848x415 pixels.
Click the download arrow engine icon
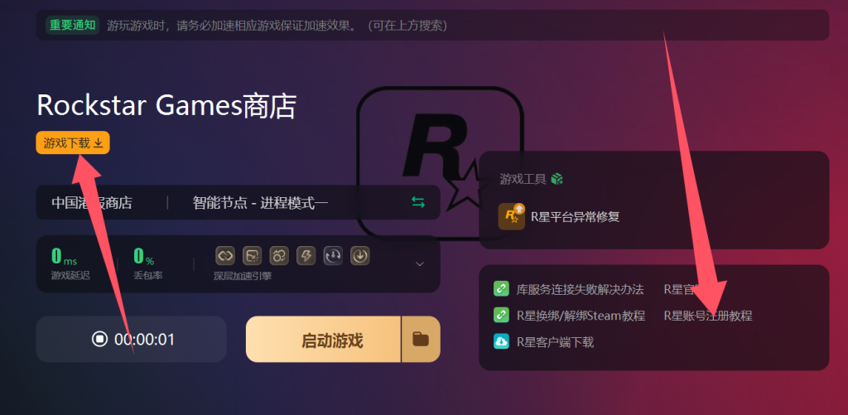pyautogui.click(x=359, y=256)
